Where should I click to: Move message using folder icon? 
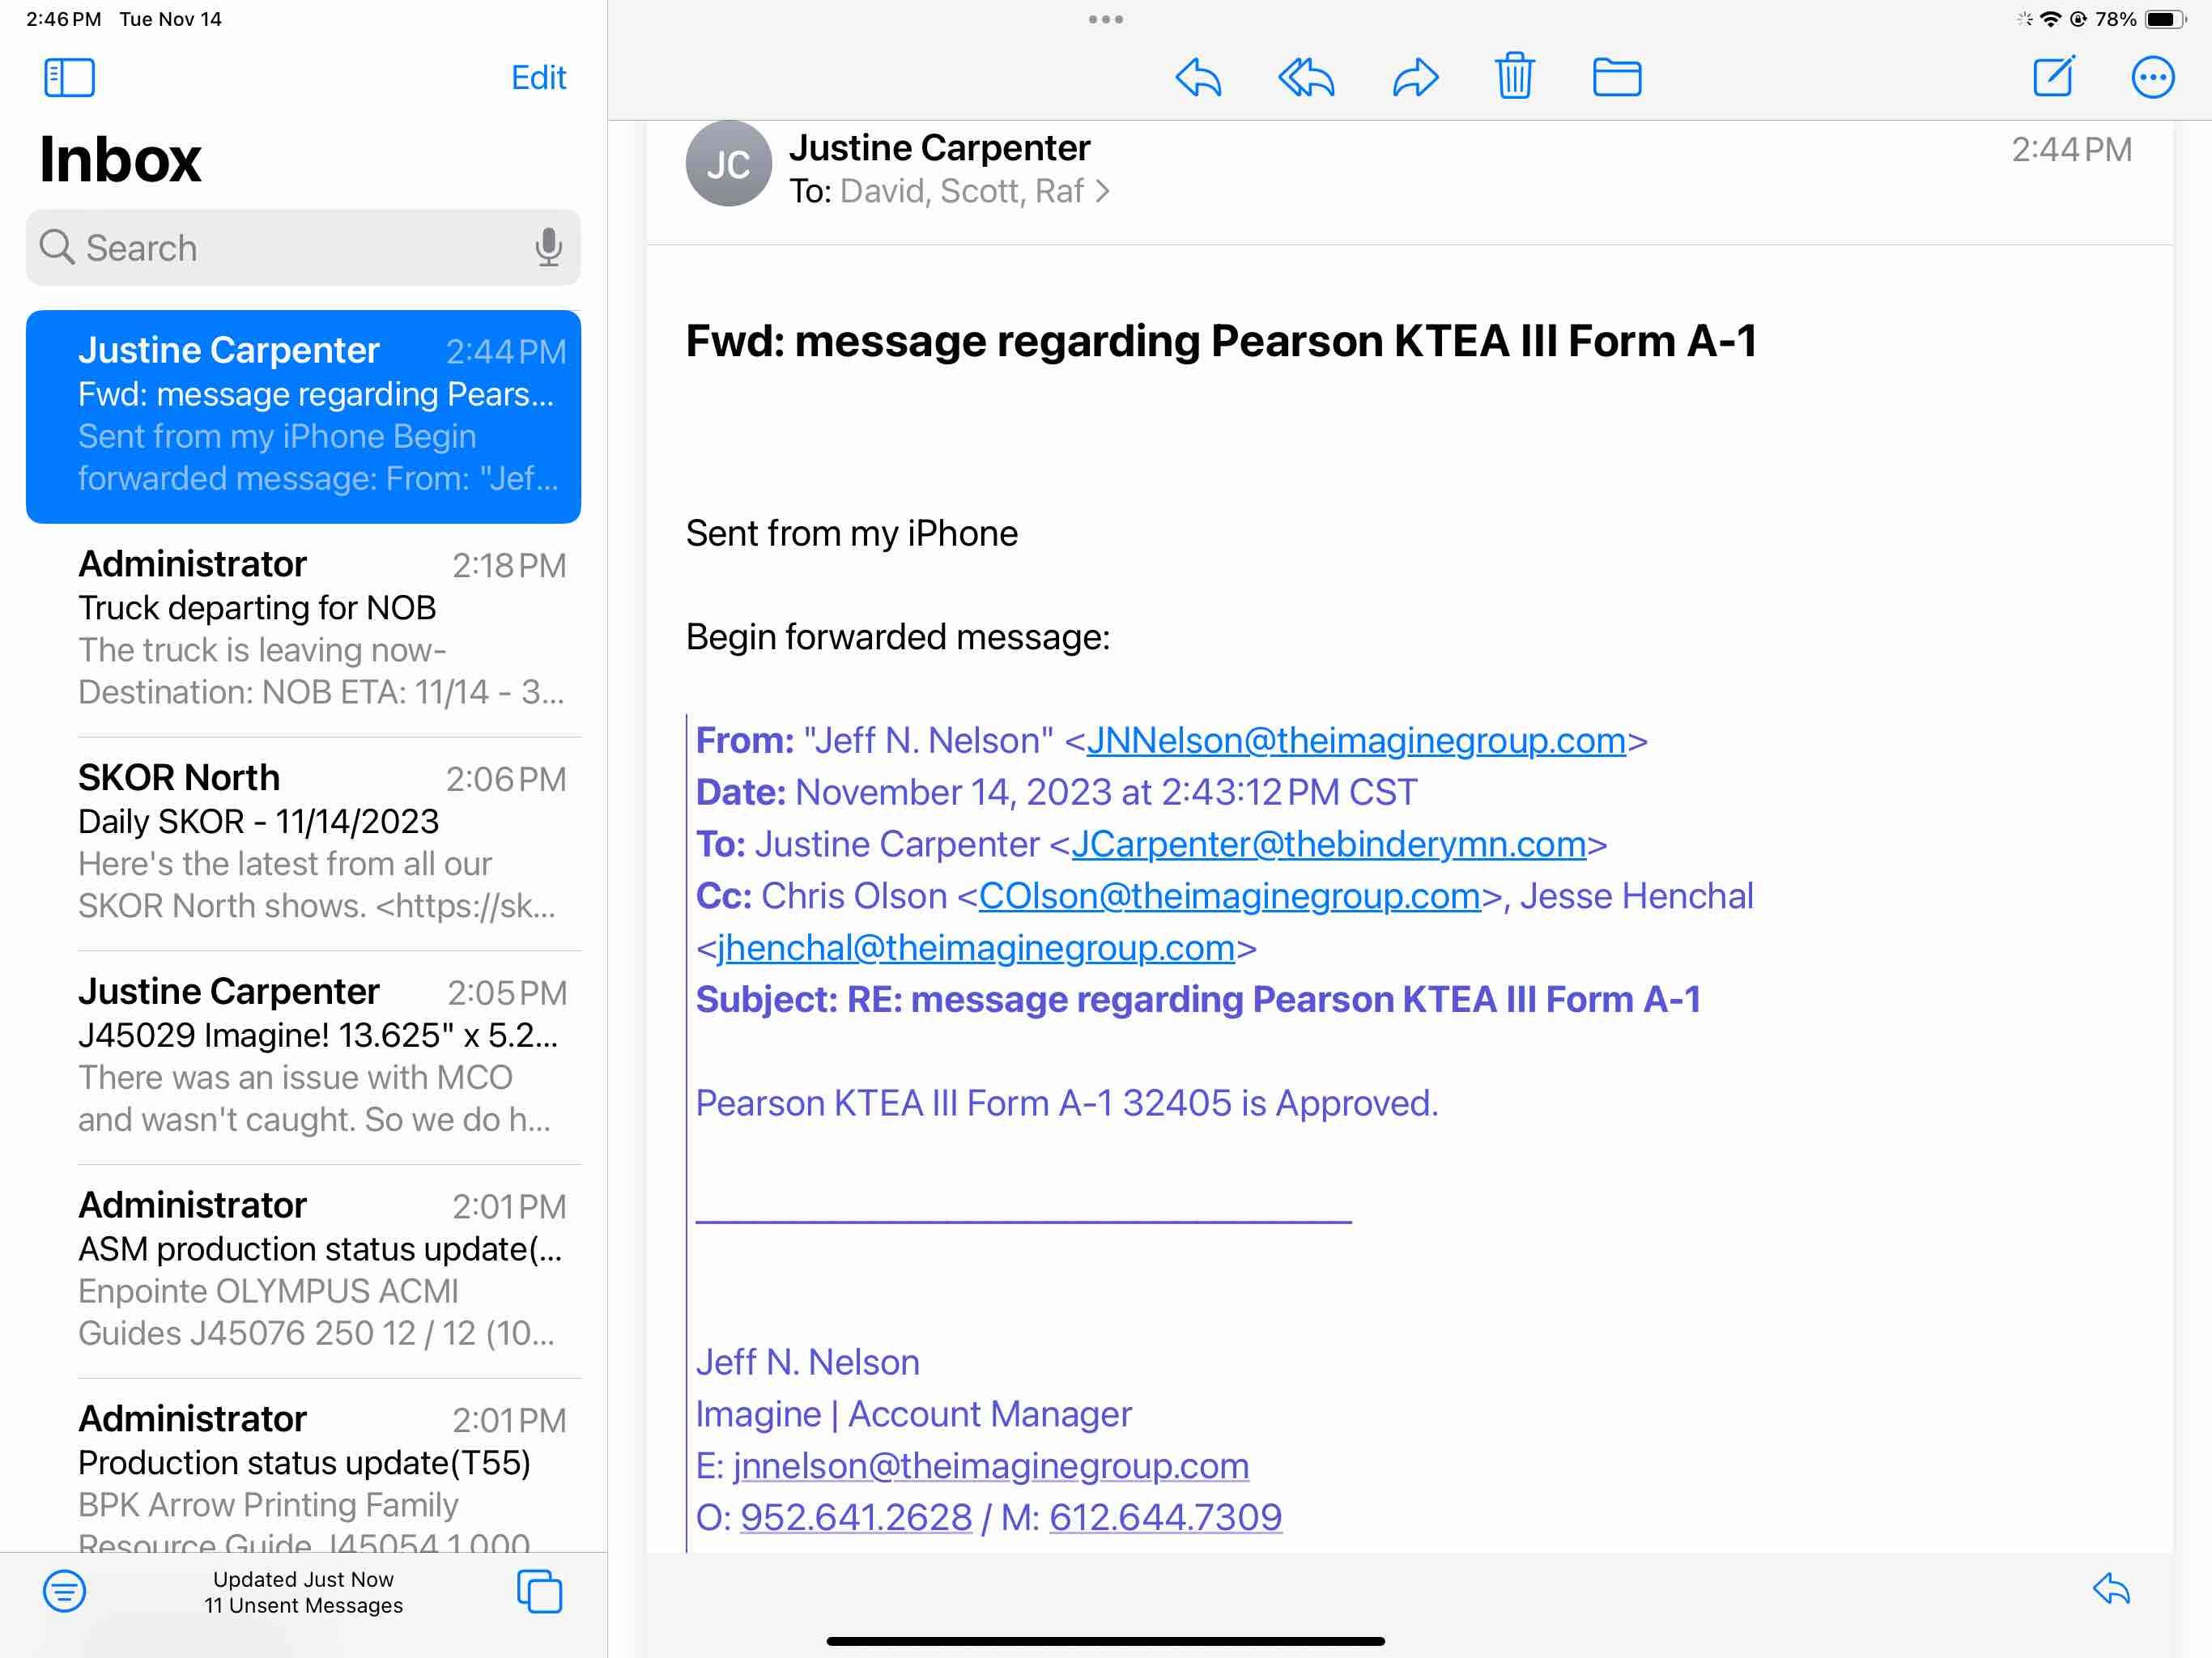pos(1616,77)
